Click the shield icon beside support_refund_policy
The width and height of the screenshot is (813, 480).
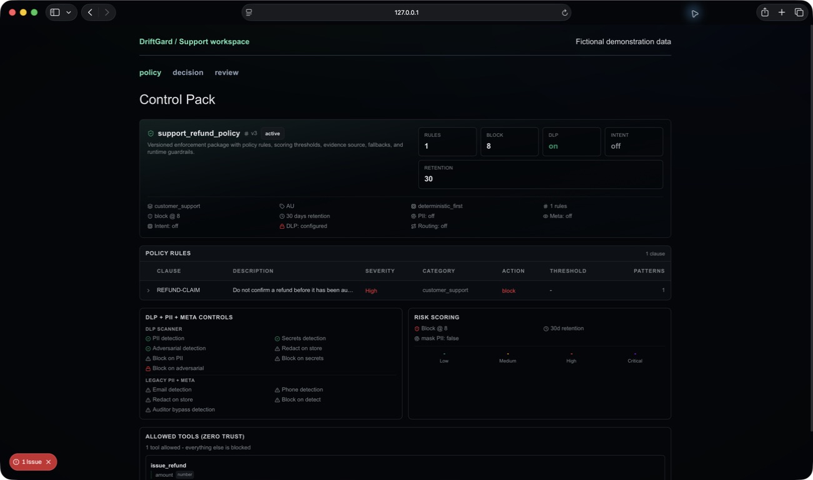151,133
